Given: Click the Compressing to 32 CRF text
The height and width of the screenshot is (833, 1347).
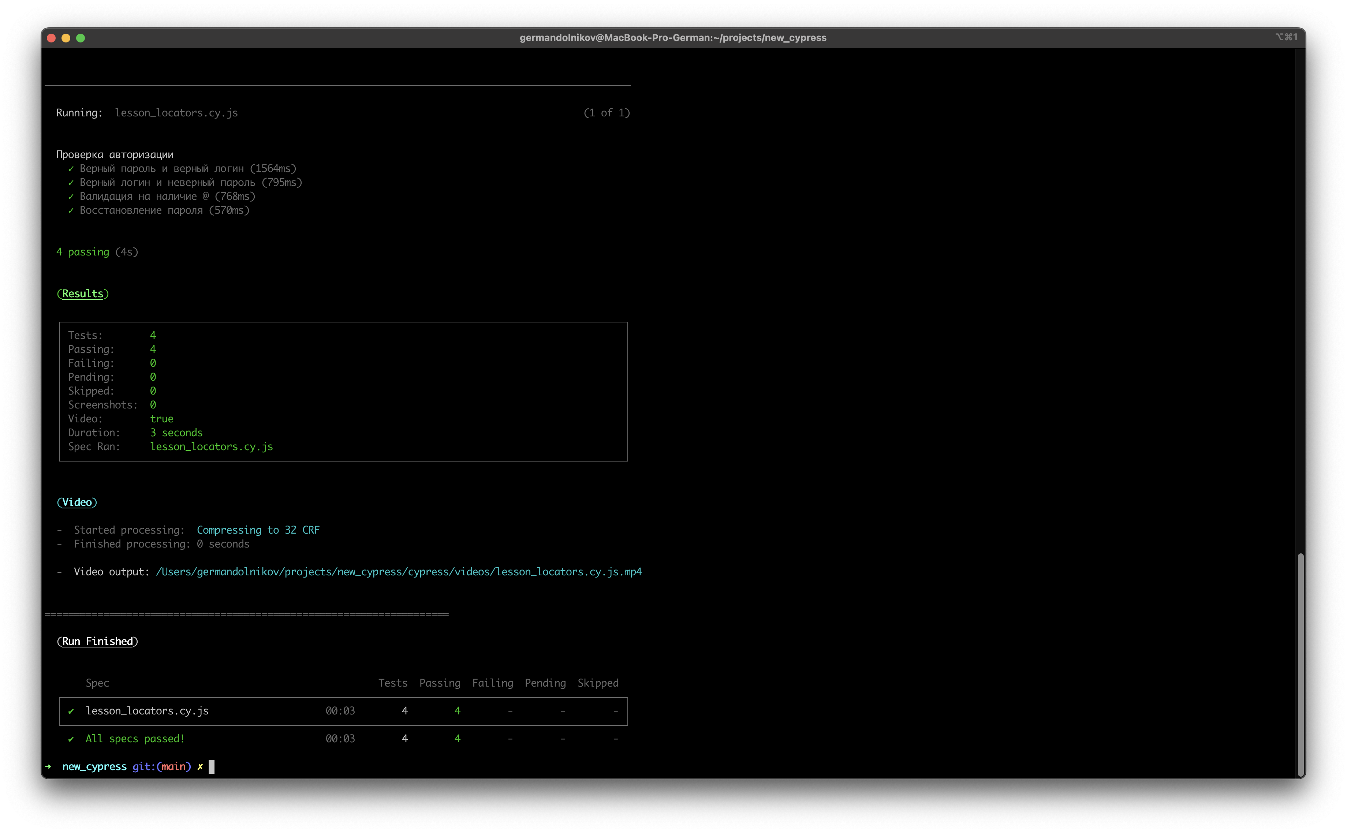Looking at the screenshot, I should point(258,530).
